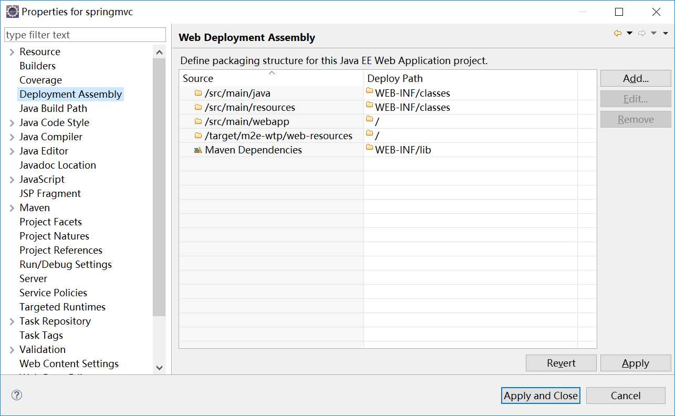Click the tree scrollbar down arrow

tap(159, 368)
